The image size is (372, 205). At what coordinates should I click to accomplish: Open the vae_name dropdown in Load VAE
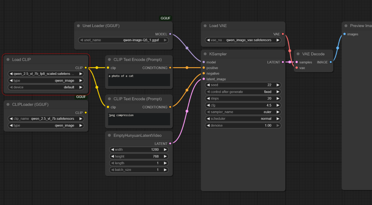pyautogui.click(x=243, y=40)
